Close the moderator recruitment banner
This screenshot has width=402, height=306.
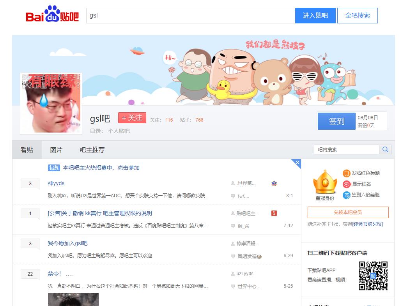(297, 163)
